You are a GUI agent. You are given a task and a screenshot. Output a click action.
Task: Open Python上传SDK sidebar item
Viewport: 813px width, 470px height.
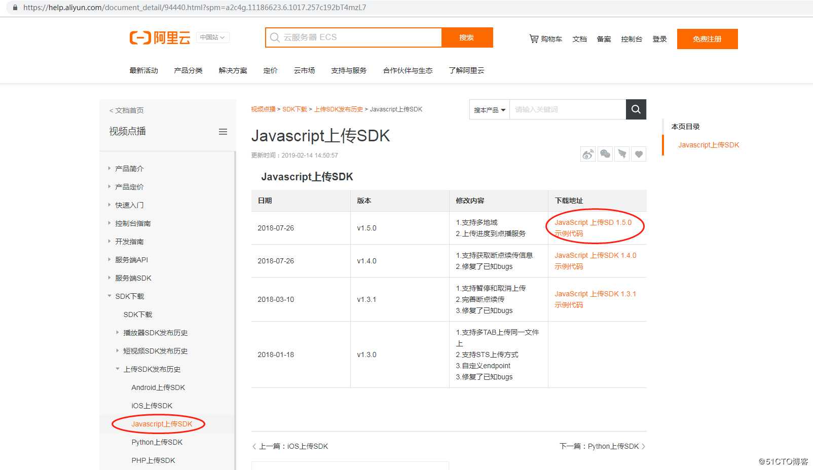coord(157,442)
